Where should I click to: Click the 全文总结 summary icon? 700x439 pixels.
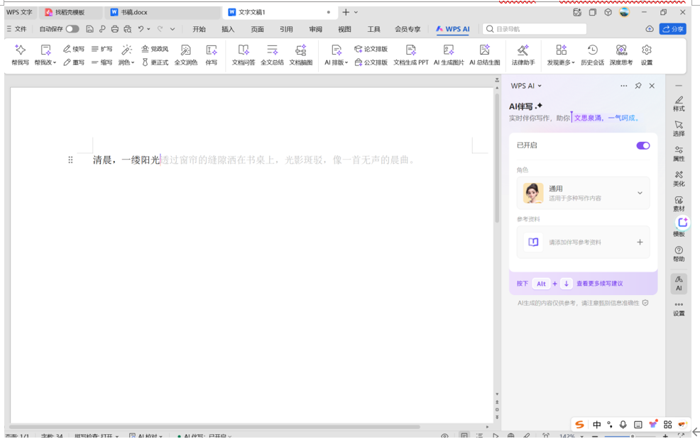tap(272, 55)
